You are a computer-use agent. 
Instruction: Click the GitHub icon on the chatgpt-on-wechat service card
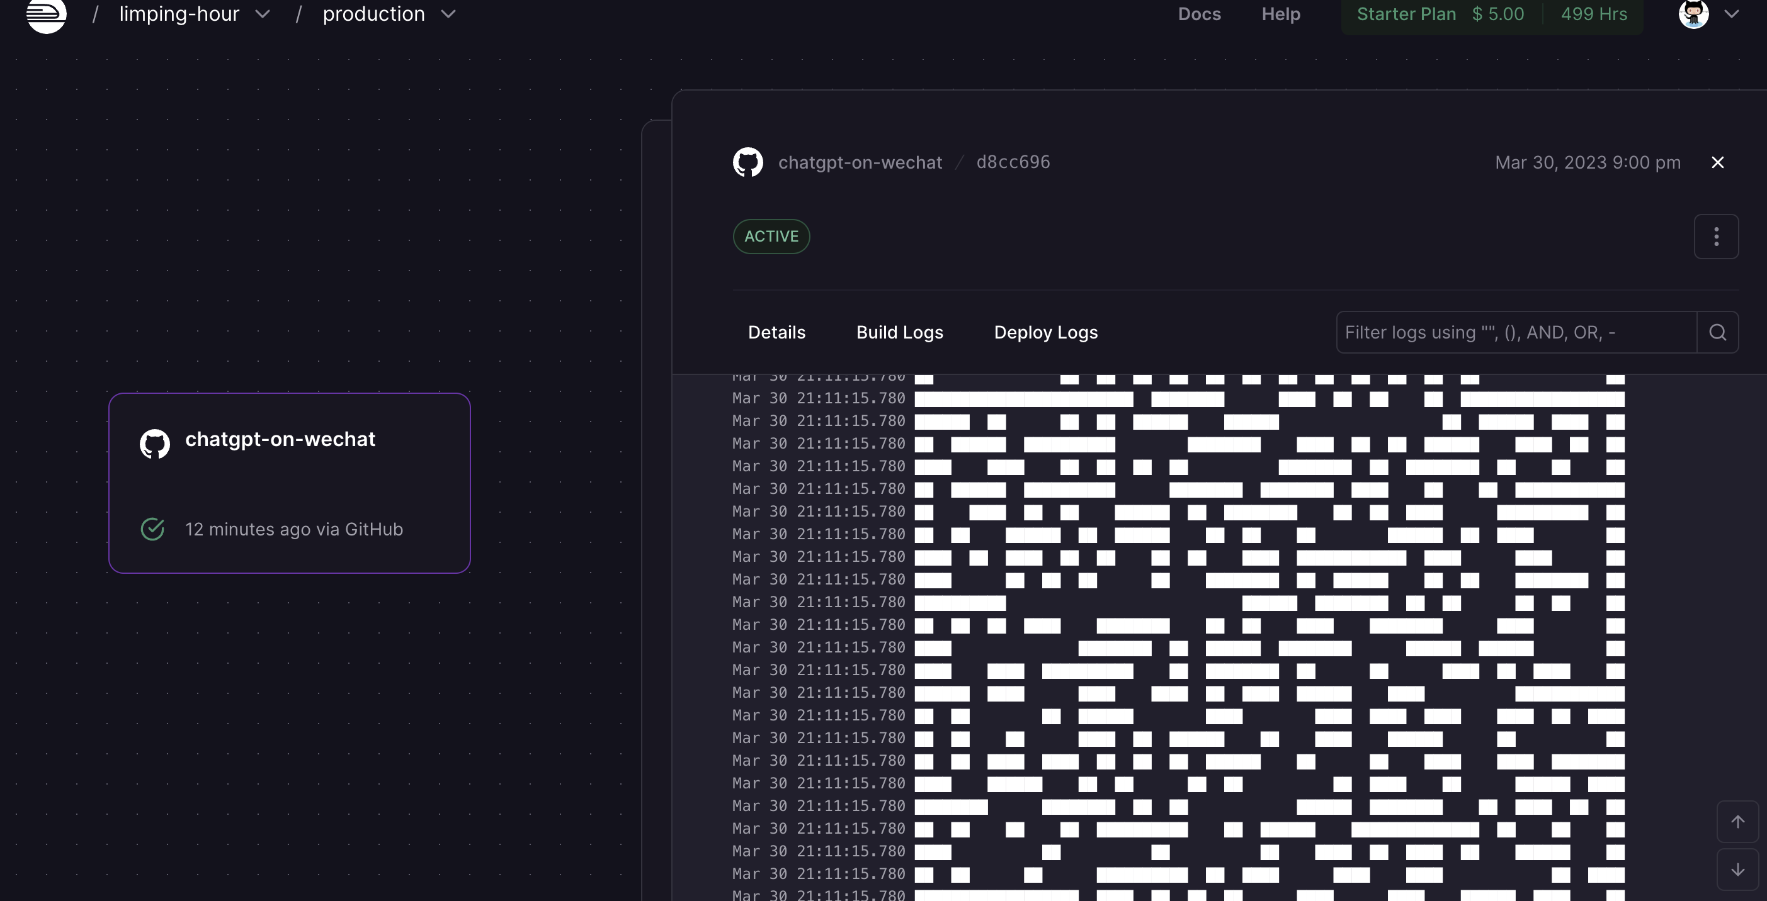[x=154, y=444]
